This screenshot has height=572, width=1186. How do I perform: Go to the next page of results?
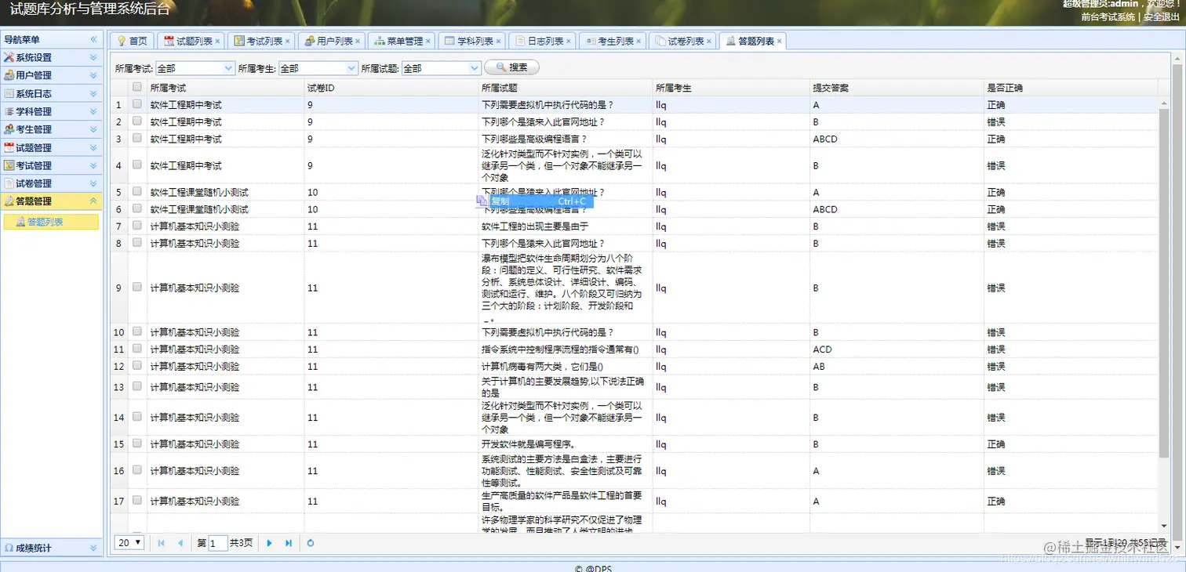click(x=270, y=543)
